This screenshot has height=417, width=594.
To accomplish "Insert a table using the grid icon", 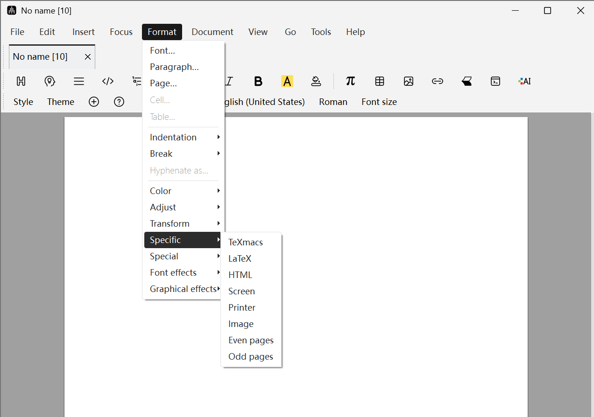I will click(x=380, y=81).
